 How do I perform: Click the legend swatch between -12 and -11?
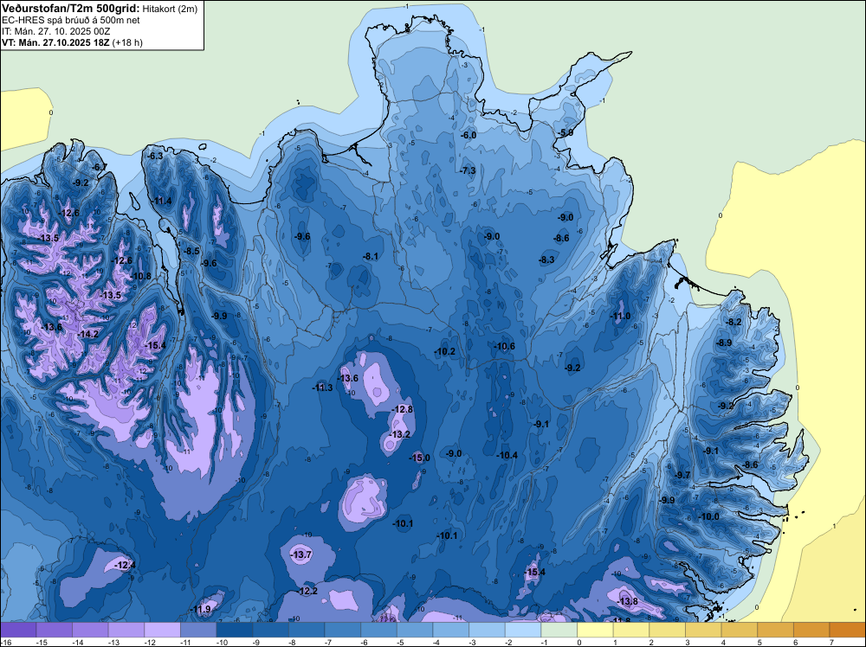coord(163,630)
